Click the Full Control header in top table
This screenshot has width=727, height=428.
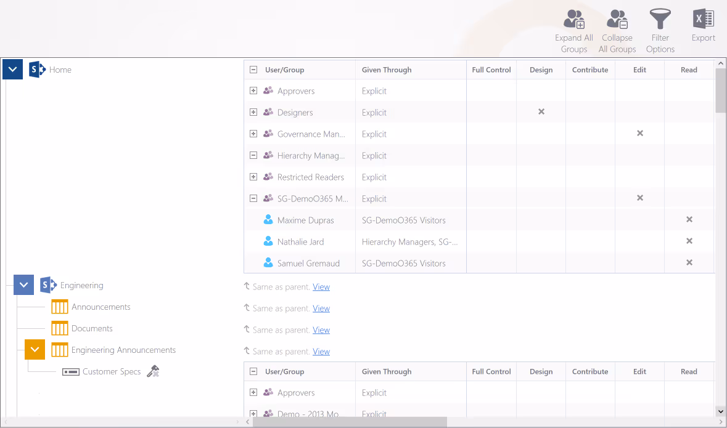point(491,70)
